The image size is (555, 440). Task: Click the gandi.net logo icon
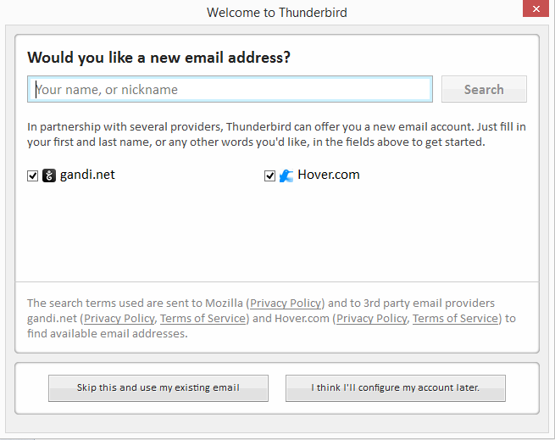[49, 175]
